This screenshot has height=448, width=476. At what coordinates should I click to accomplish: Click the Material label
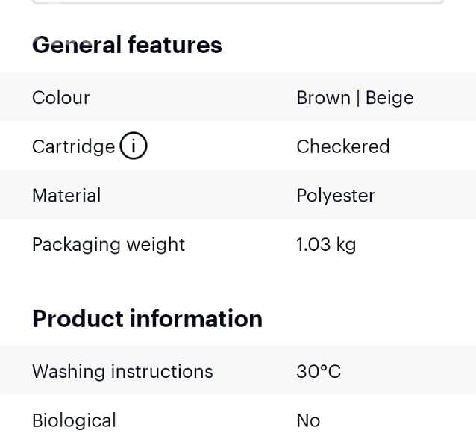[x=66, y=196]
